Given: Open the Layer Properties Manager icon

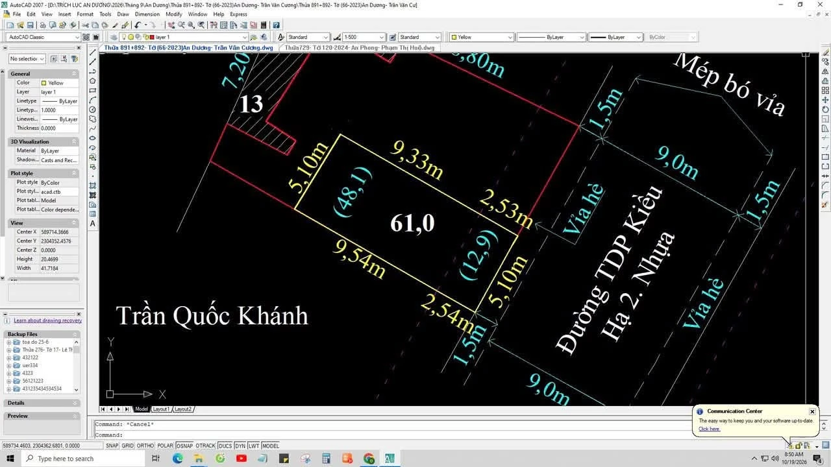Looking at the screenshot, I should [113, 37].
